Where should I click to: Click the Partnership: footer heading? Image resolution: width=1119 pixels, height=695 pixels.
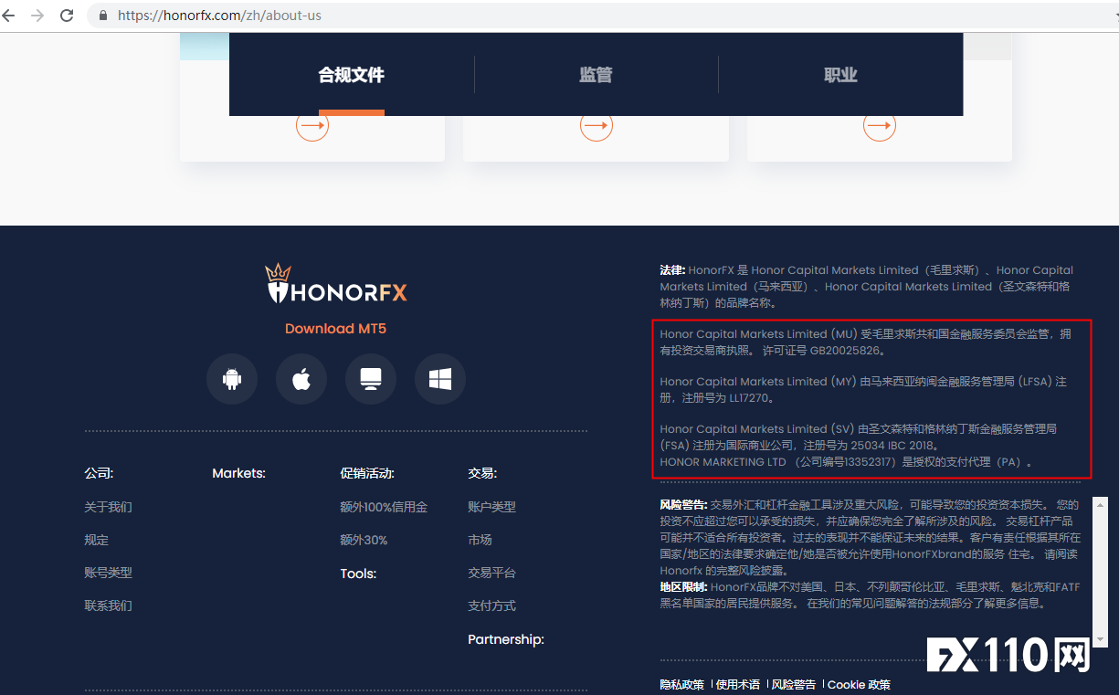[x=506, y=639]
